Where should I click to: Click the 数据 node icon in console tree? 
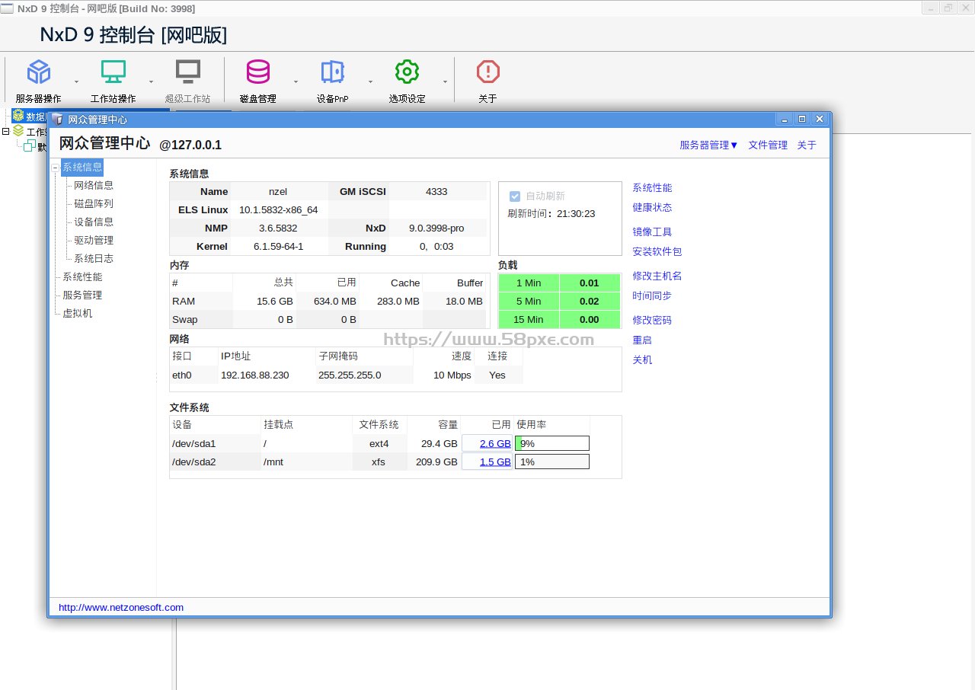tap(18, 116)
